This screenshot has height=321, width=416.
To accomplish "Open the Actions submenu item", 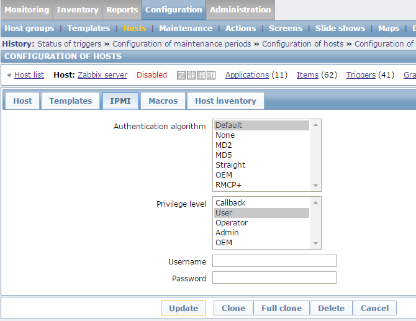I will [x=241, y=28].
